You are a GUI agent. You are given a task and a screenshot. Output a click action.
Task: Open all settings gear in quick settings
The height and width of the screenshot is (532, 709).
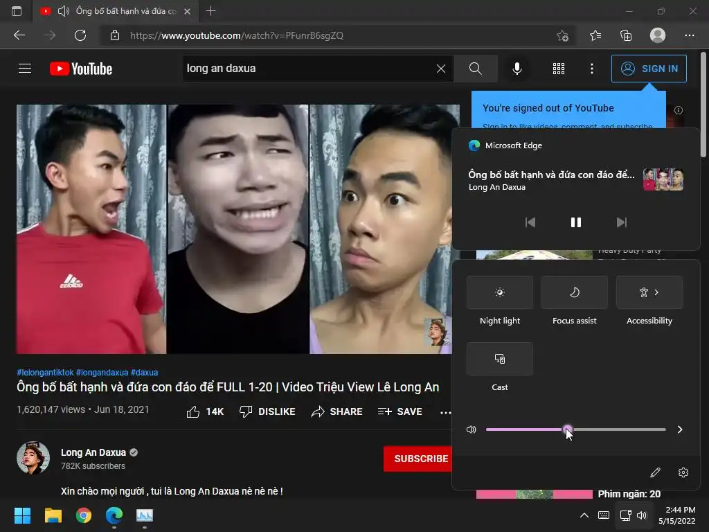pos(683,472)
